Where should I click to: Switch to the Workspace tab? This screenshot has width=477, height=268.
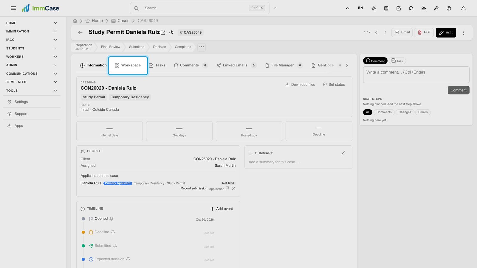tap(128, 66)
